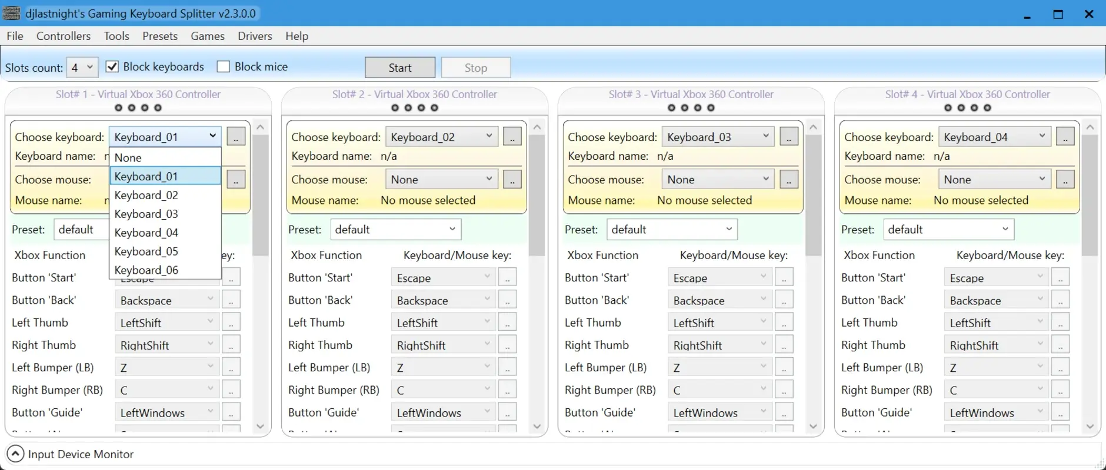Open the Slot 4 Preset dropdown
1106x470 pixels.
[x=949, y=229]
